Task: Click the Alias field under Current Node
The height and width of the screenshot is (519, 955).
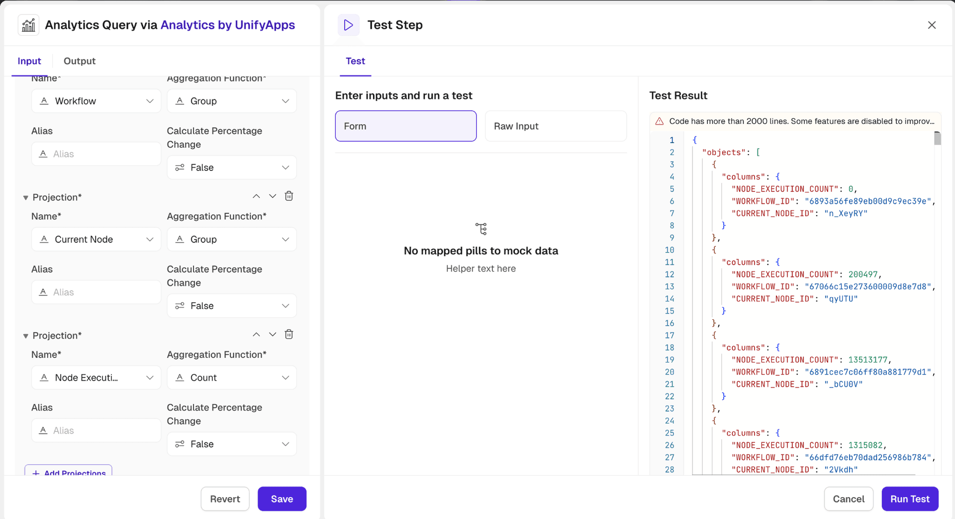Action: coord(96,292)
